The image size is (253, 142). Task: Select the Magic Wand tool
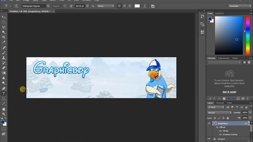tap(4, 32)
